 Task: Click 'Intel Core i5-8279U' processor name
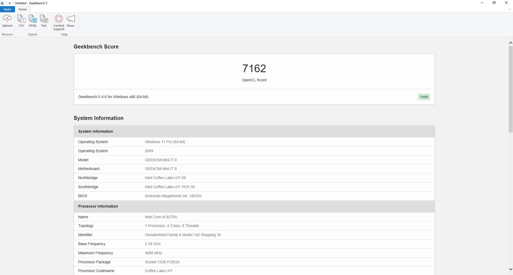click(161, 217)
